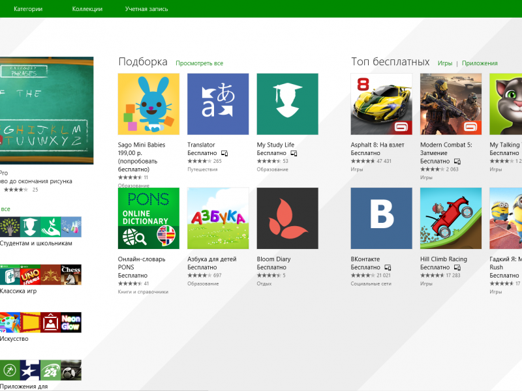This screenshot has width=522, height=391.
Task: Click the Modern Combat 5: Затмение title
Action: [446, 149]
